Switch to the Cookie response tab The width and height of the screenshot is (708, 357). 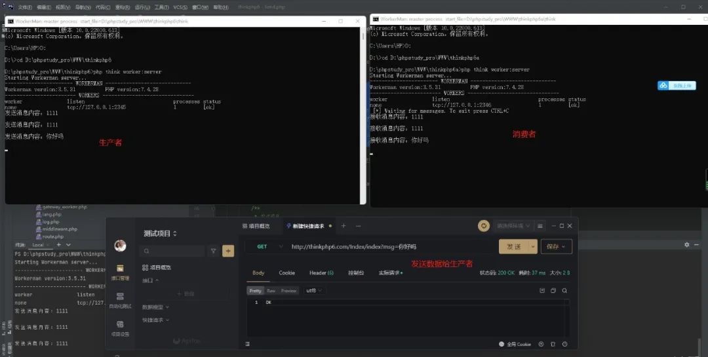click(x=286, y=272)
